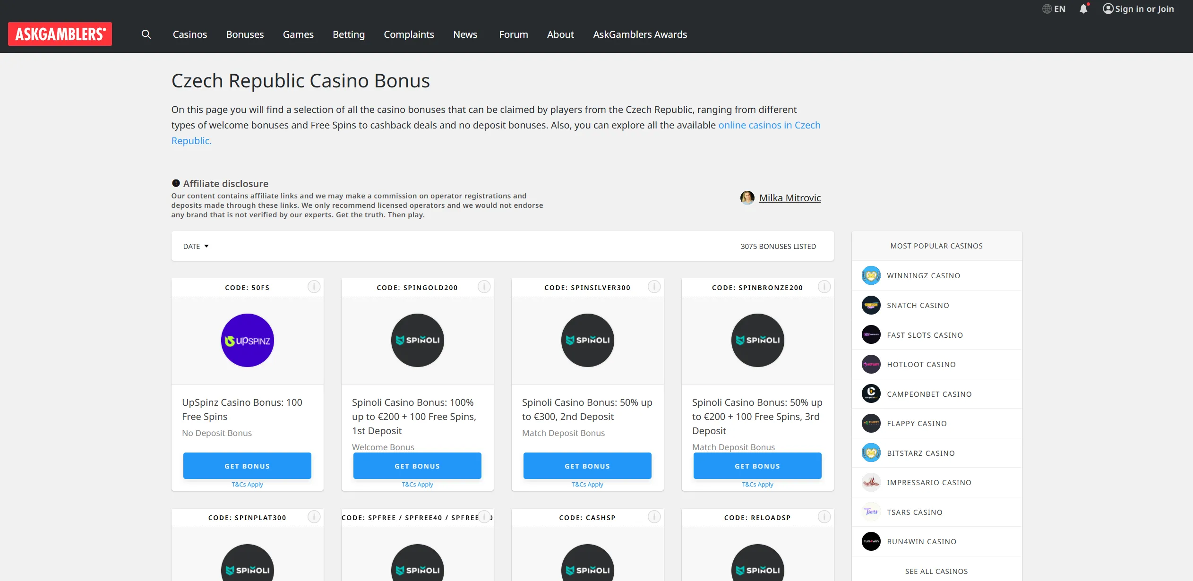Click Get Bonus for Spinoli 2nd Deposit
1193x581 pixels.
coord(587,466)
